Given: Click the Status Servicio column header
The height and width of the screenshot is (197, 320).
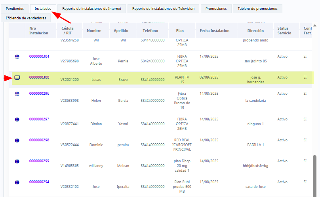Looking at the screenshot, I should pyautogui.click(x=284, y=31).
